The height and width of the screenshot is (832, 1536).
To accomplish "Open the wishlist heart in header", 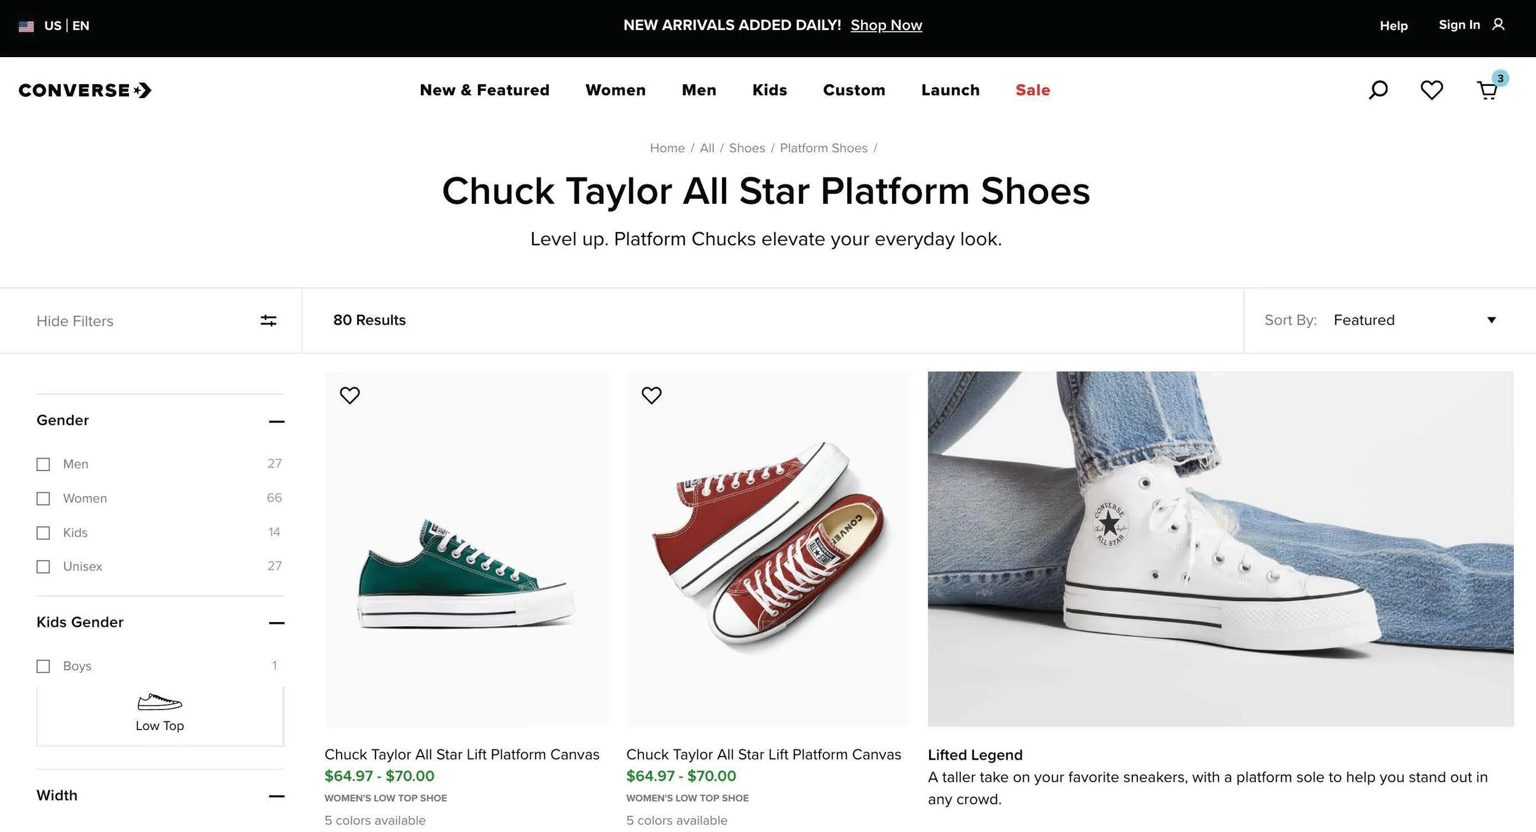I will (x=1431, y=90).
